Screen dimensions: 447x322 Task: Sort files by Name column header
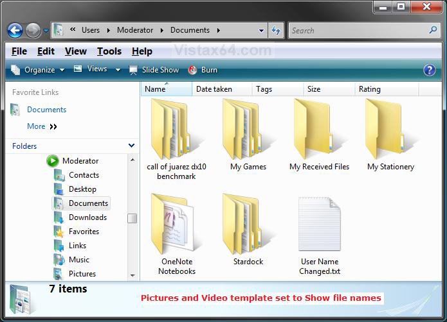pos(156,89)
